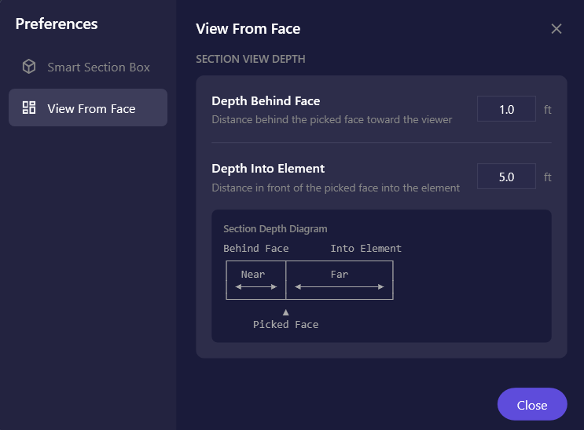The width and height of the screenshot is (584, 430).
Task: Click the Near box in the diagram
Action: tap(256, 280)
